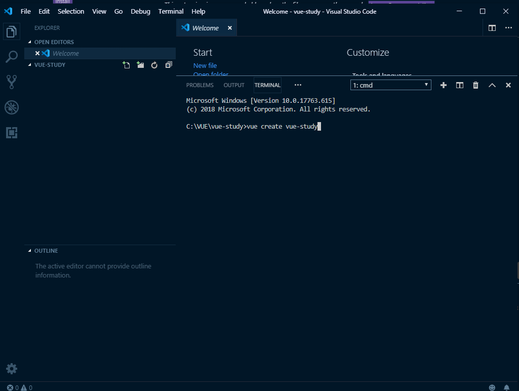Screen dimensions: 519x391
Task: Open the terminal selector dropdown '1: cmd'
Action: pyautogui.click(x=390, y=85)
